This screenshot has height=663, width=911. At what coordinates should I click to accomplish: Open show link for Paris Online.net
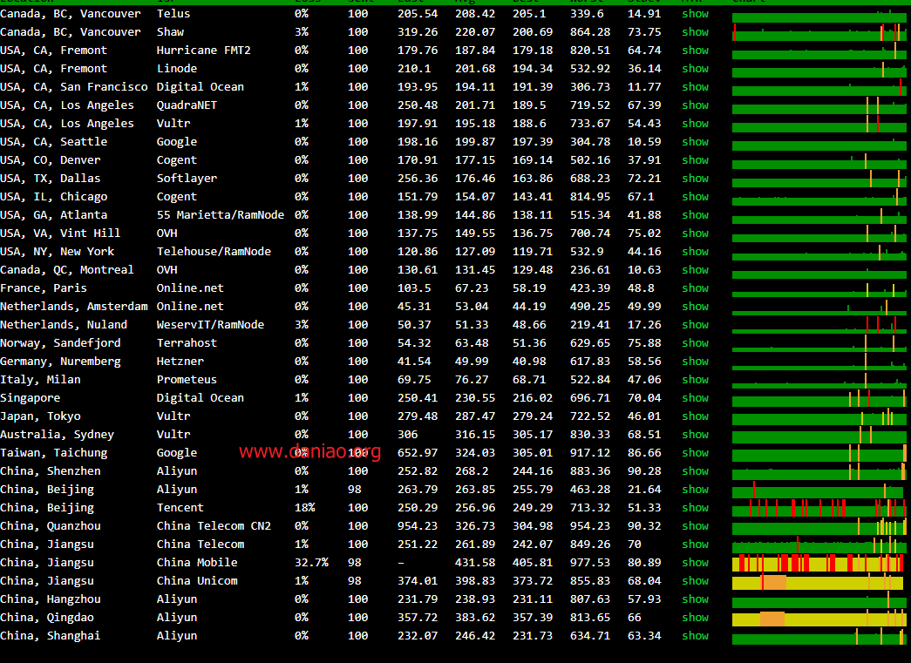695,288
